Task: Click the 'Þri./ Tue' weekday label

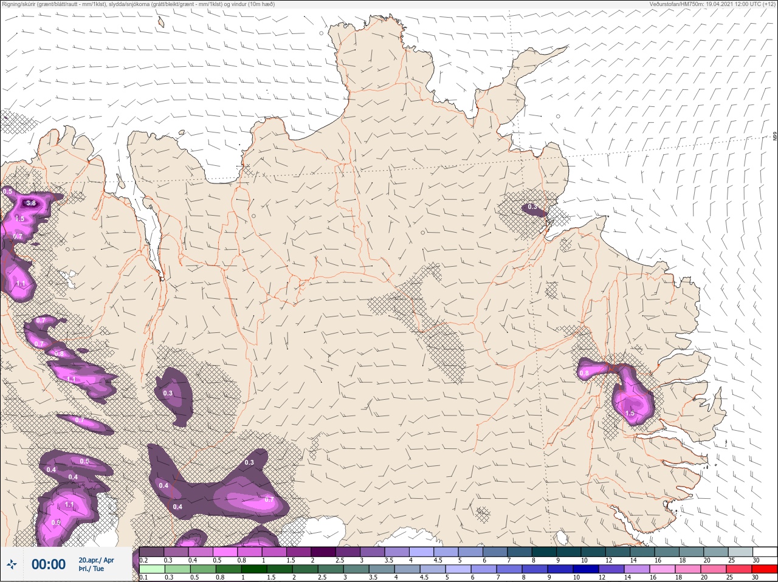Action: tap(91, 569)
